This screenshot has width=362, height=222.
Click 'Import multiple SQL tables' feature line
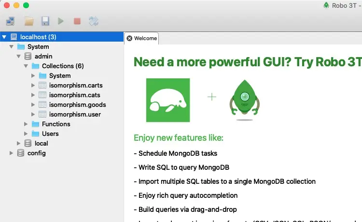pos(224,181)
